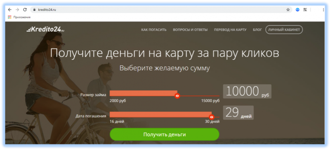Click the ЛИЧНЫЙ КАБИНЕТ button
This screenshot has height=150, width=330.
pyautogui.click(x=284, y=30)
